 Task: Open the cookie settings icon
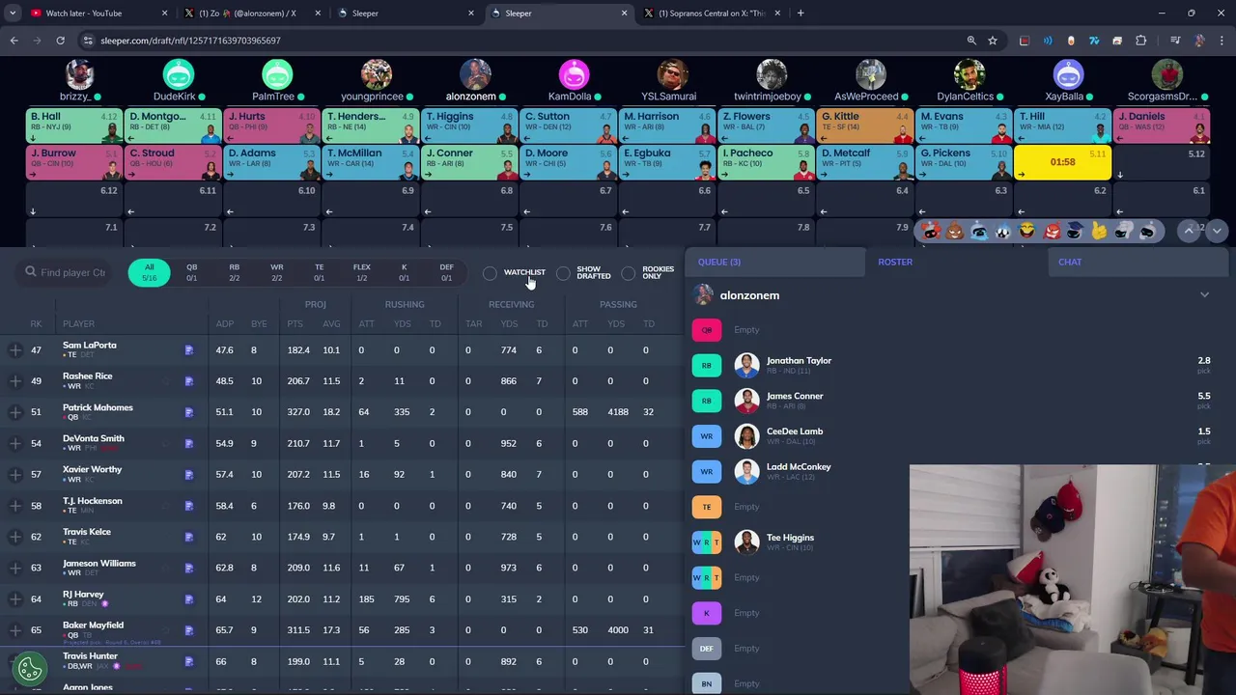pyautogui.click(x=30, y=667)
